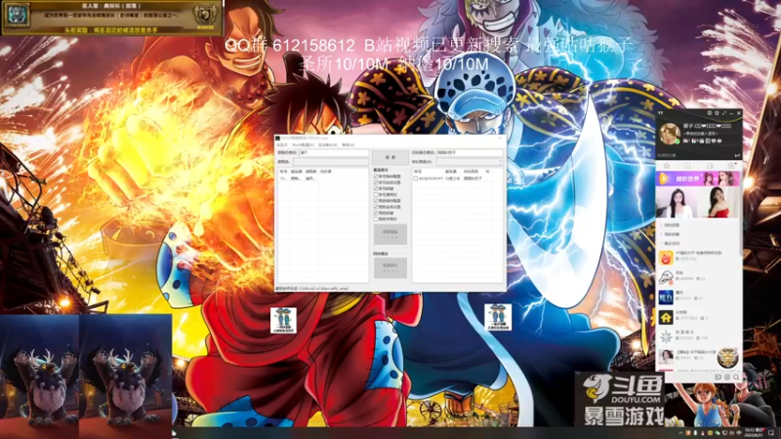Screen dimensions: 781x439
Task: Enable the fourth unchecked overwrite-mode checkbox
Action: (x=376, y=194)
